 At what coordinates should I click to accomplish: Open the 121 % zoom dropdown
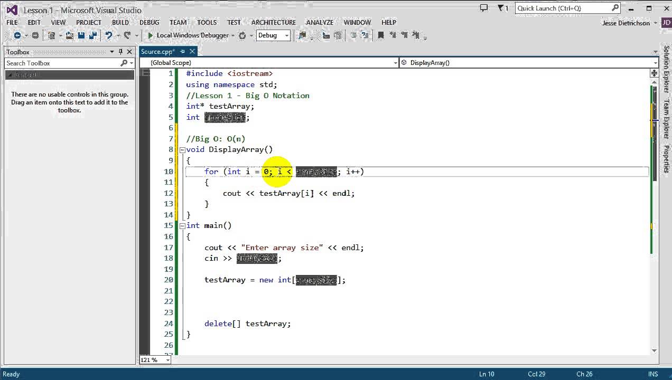168,360
